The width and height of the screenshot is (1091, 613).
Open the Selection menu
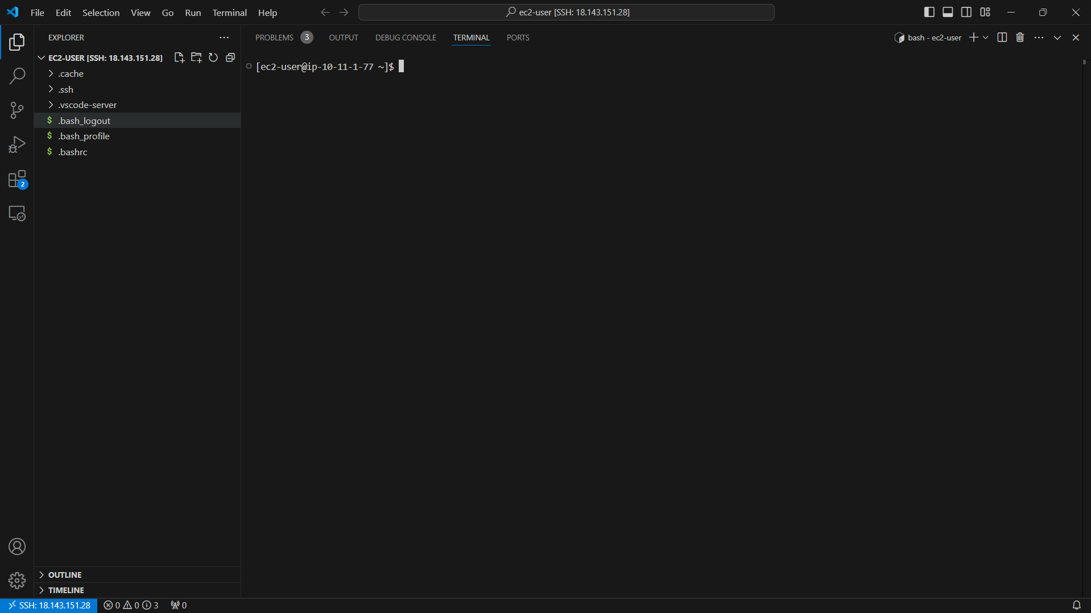click(101, 13)
